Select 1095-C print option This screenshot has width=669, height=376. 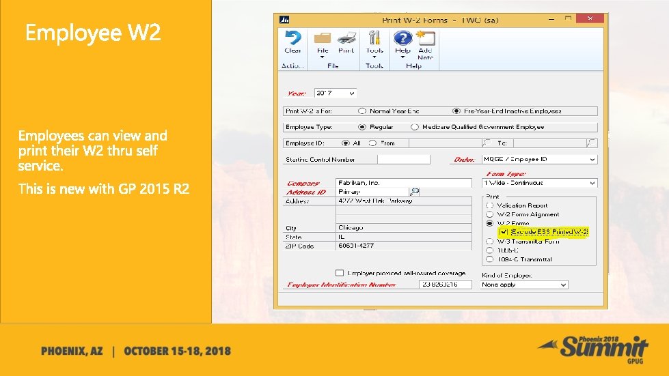click(x=490, y=250)
